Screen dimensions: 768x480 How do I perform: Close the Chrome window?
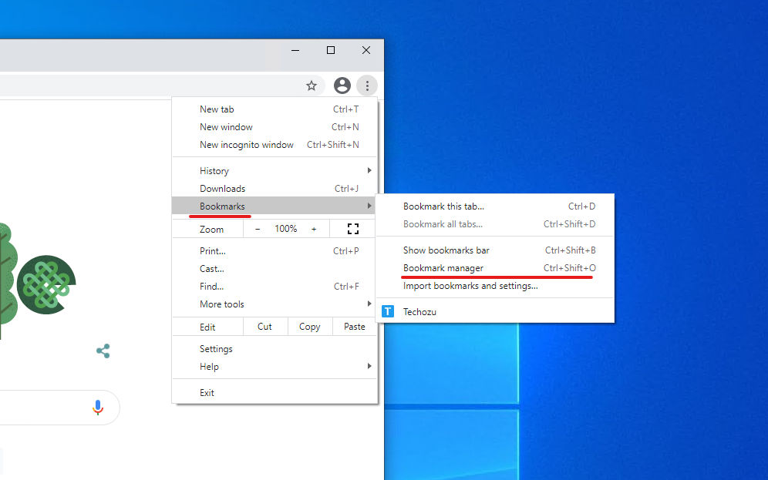tap(365, 50)
